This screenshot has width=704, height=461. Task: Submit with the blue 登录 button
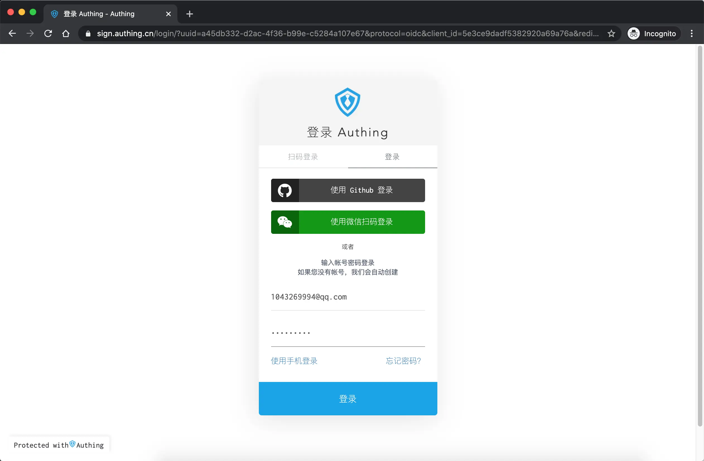coord(348,398)
